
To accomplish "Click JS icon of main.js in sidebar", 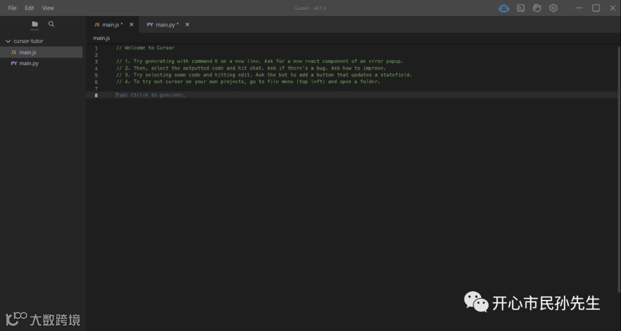I will point(14,52).
